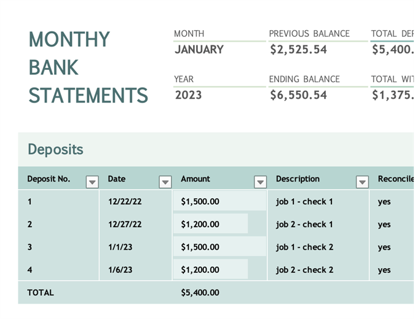The height and width of the screenshot is (319, 415).
Task: Select the job 2 - check 2 description
Action: [x=304, y=270]
